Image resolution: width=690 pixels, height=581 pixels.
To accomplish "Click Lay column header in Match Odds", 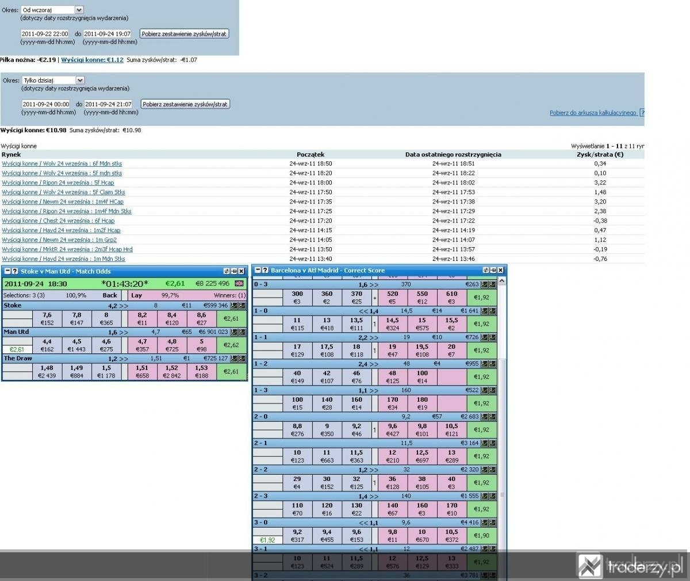I will click(136, 295).
